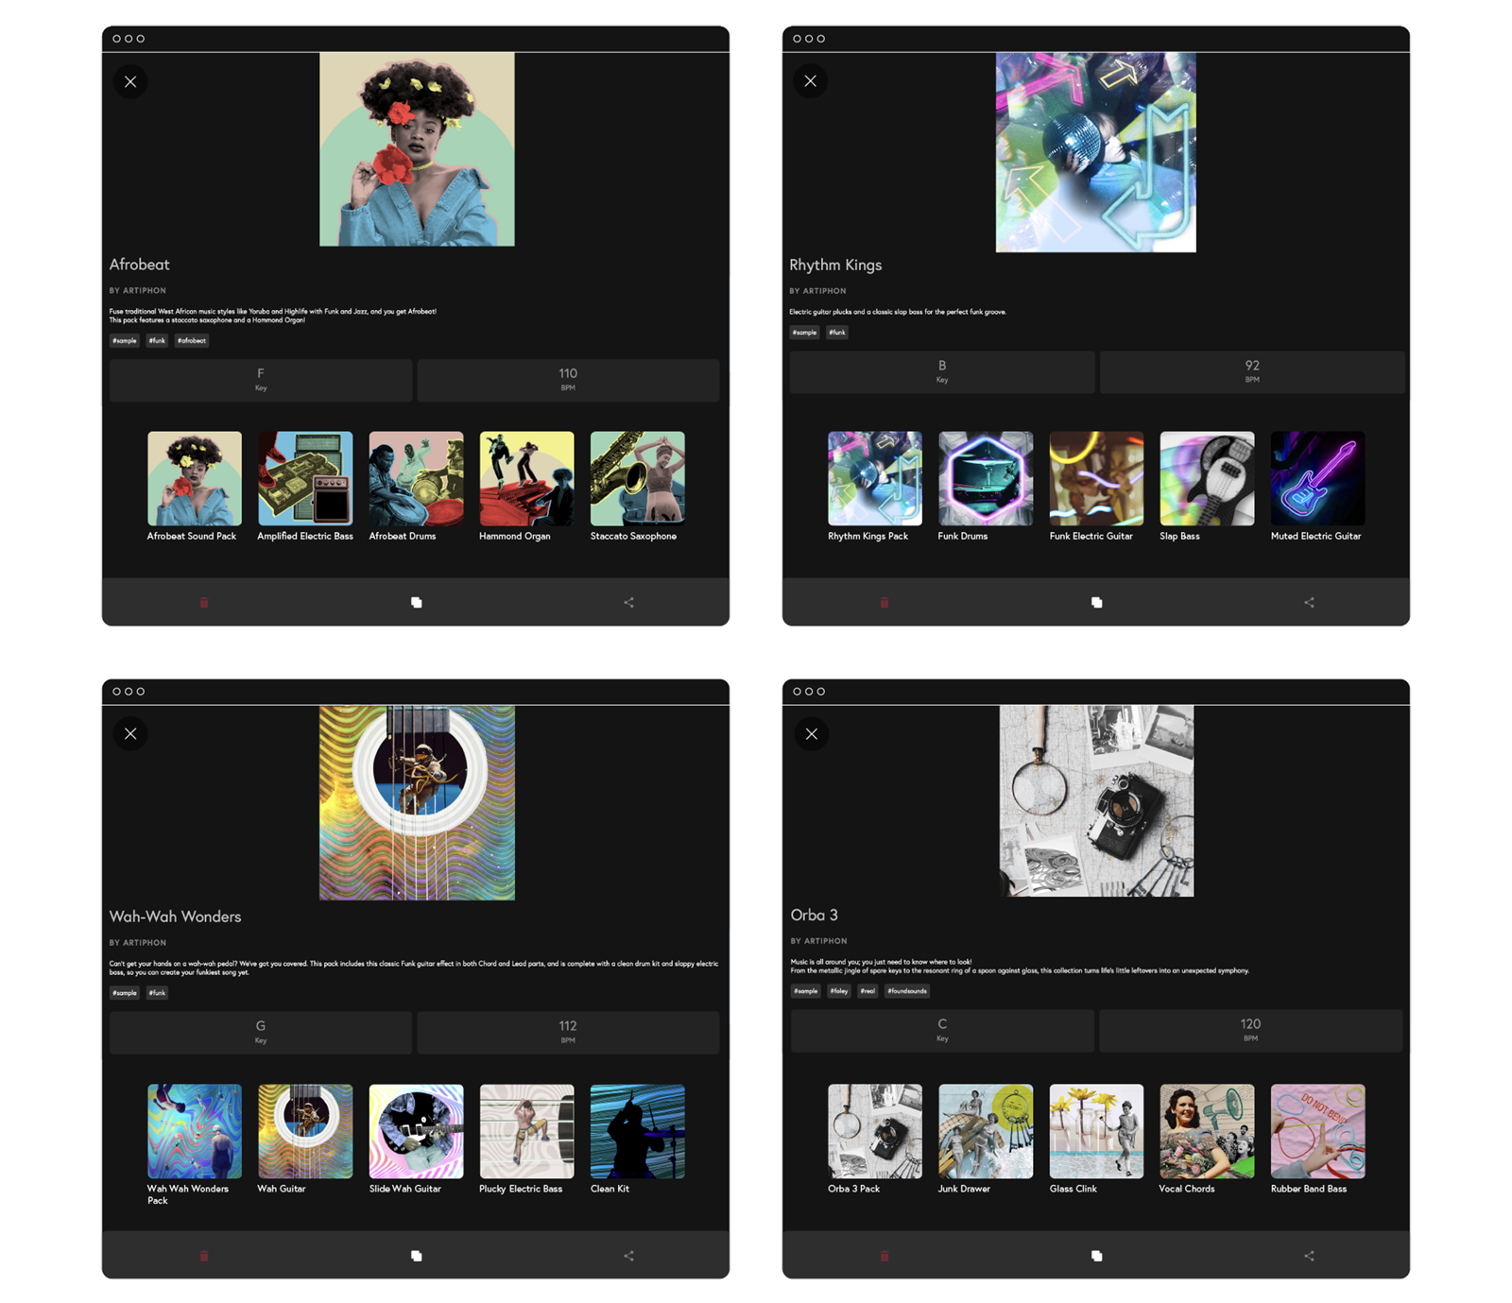Click the share icon in Orba 3 panel

pos(1310,1256)
